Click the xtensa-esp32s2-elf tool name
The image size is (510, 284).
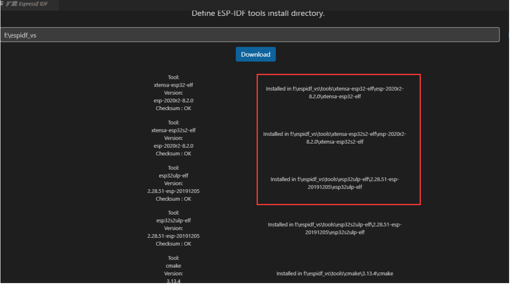click(x=173, y=130)
